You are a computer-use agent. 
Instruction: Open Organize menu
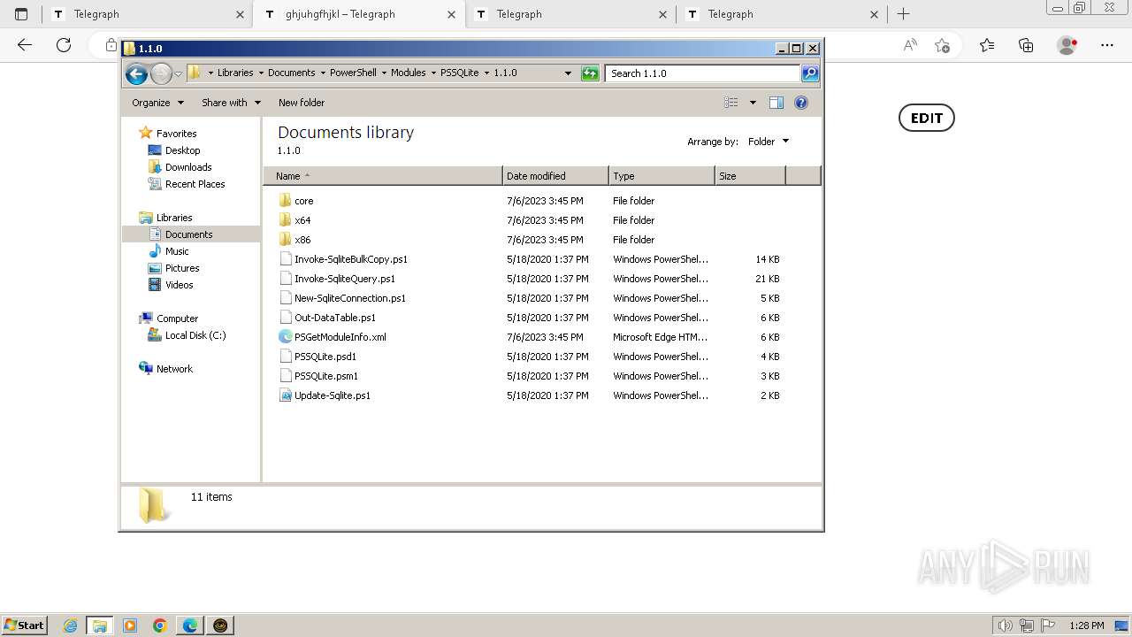157,103
